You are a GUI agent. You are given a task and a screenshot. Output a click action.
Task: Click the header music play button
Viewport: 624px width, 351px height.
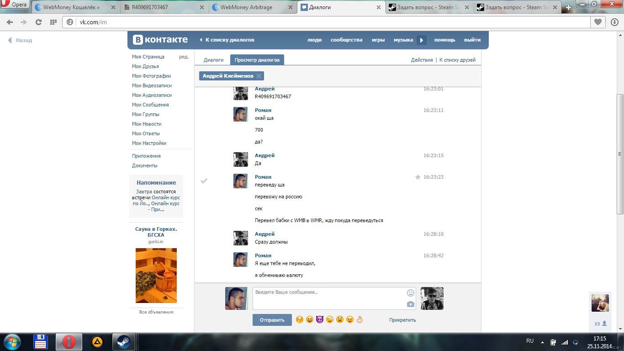[422, 40]
